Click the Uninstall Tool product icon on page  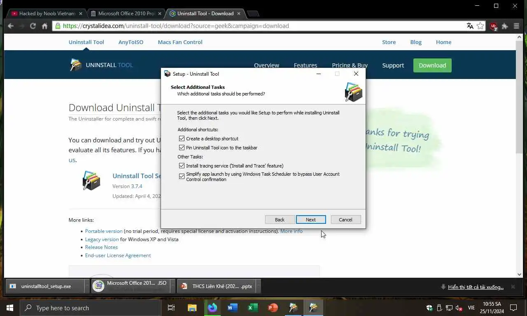pyautogui.click(x=91, y=180)
